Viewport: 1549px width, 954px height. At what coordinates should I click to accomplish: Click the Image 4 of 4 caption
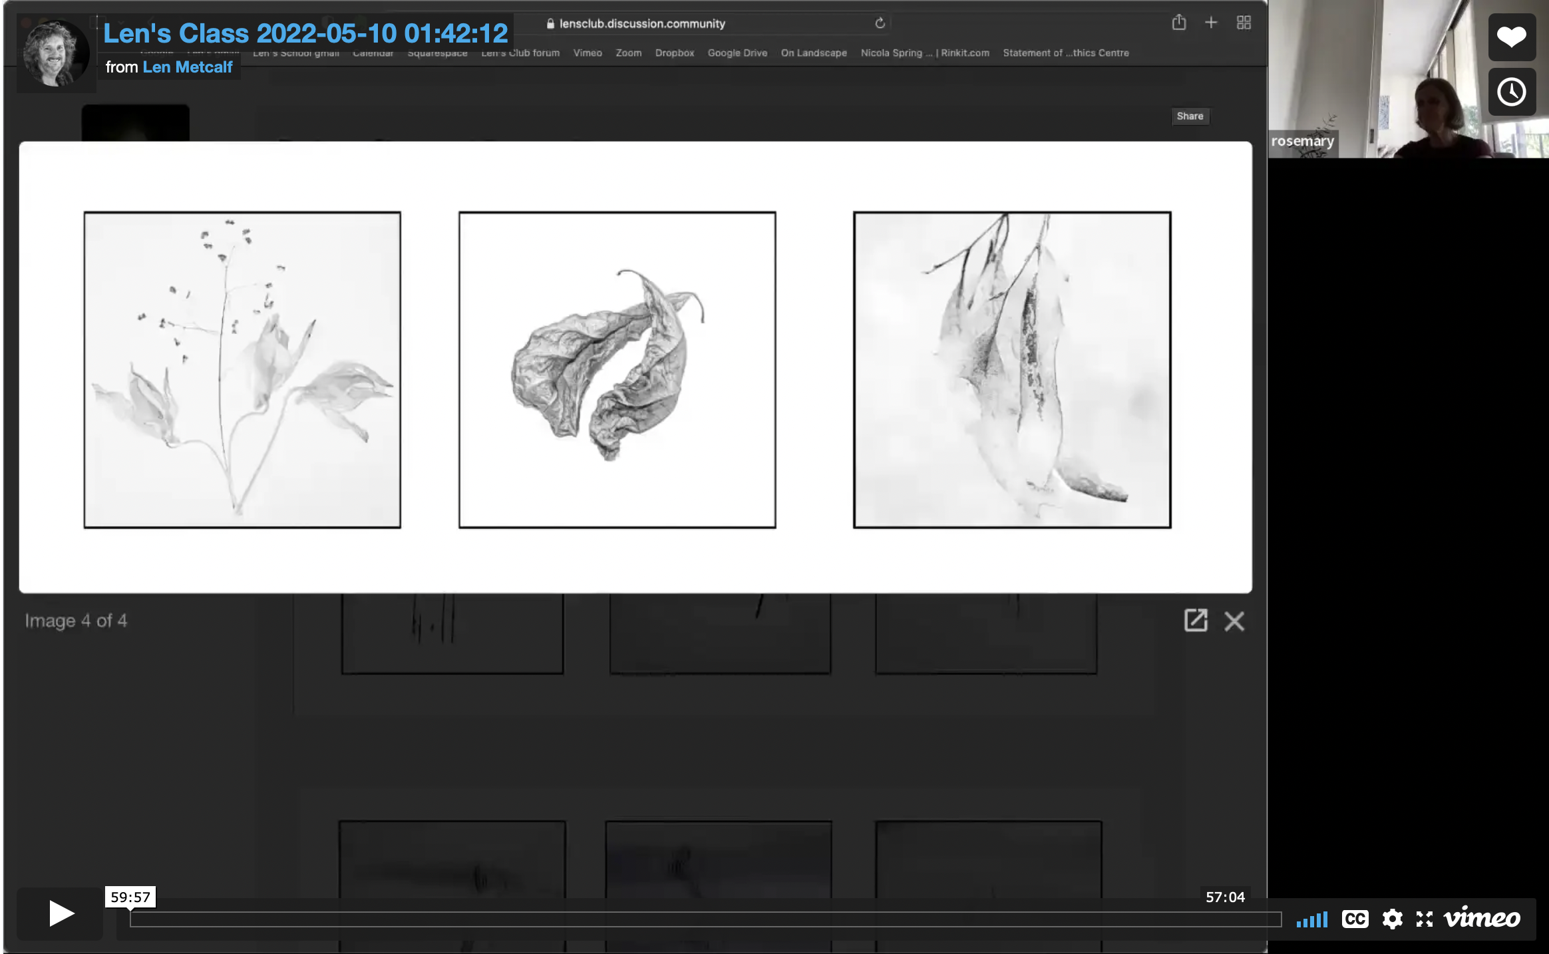point(76,621)
